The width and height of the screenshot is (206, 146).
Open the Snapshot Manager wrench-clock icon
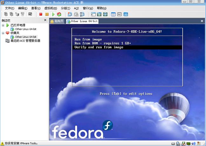82,14
